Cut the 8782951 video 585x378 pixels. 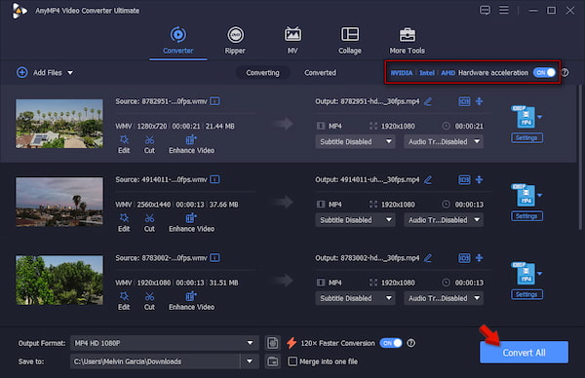coord(149,144)
